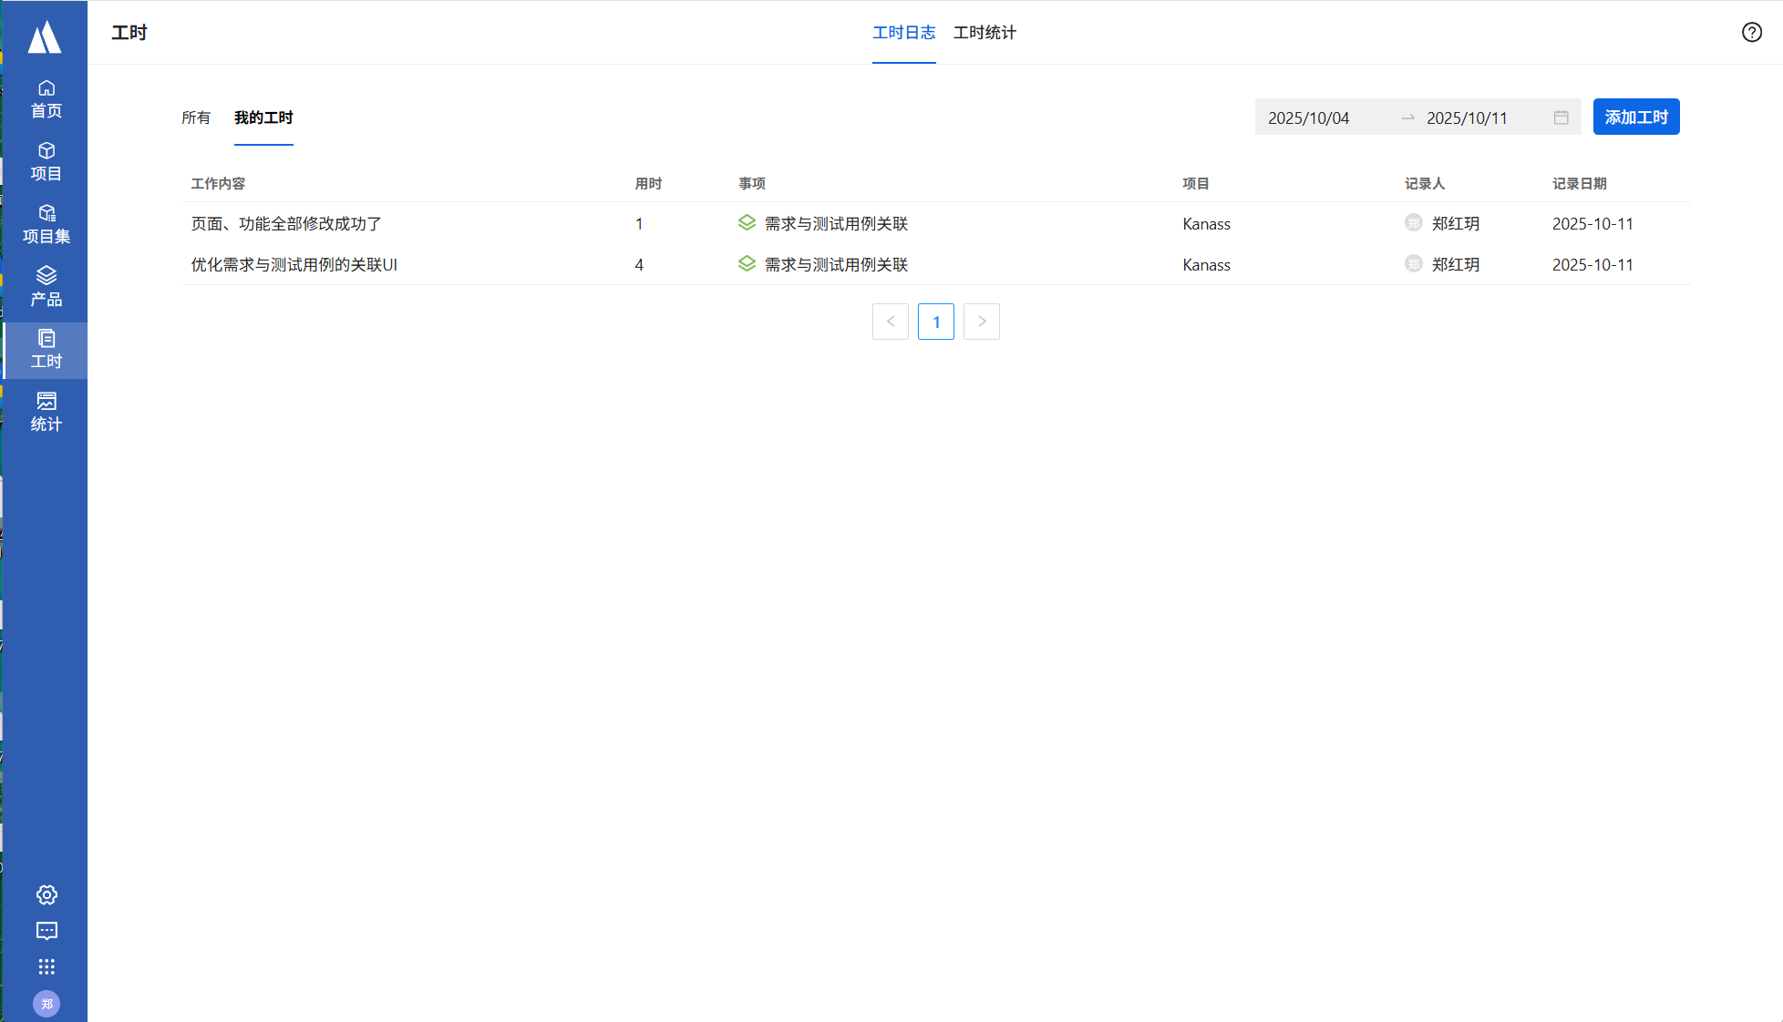This screenshot has height=1022, width=1783.
Task: Go to 项目 projects in sidebar
Action: 46,161
